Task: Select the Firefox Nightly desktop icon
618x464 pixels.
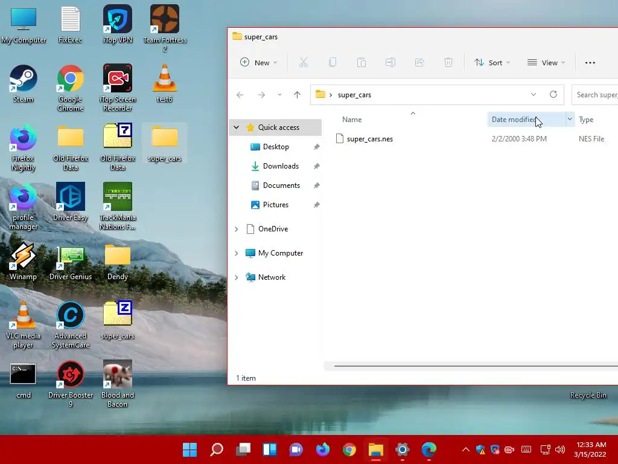Action: [x=24, y=147]
